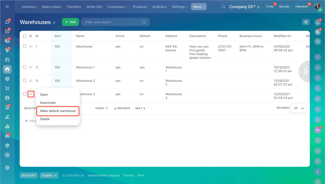Open the tasks icon in left sidebar
This screenshot has width=325, height=184.
coord(7,31)
